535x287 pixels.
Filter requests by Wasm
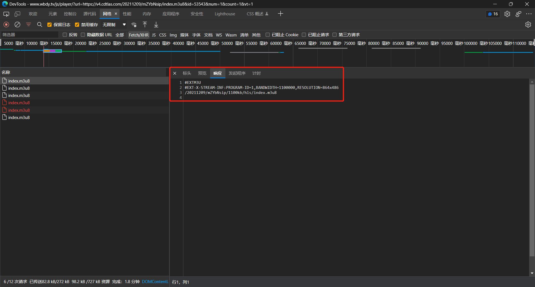click(x=231, y=35)
